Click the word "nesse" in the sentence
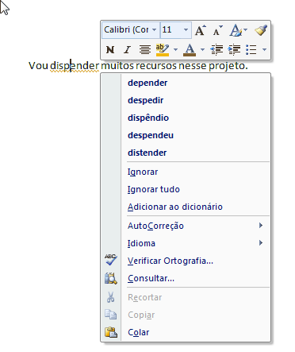 pos(193,66)
